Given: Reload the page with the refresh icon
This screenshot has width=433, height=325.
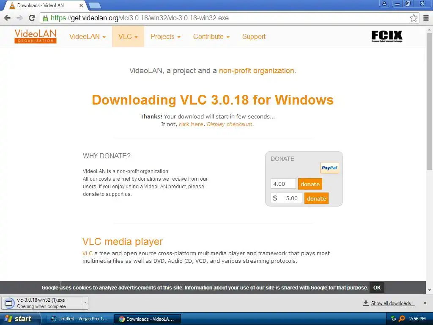Looking at the screenshot, I should 32,18.
